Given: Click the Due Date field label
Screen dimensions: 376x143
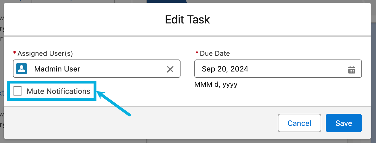Looking at the screenshot, I should click(215, 53).
